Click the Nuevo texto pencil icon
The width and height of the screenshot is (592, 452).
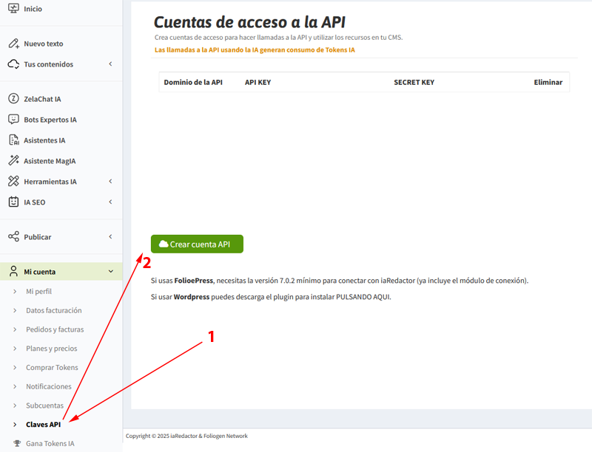(13, 44)
